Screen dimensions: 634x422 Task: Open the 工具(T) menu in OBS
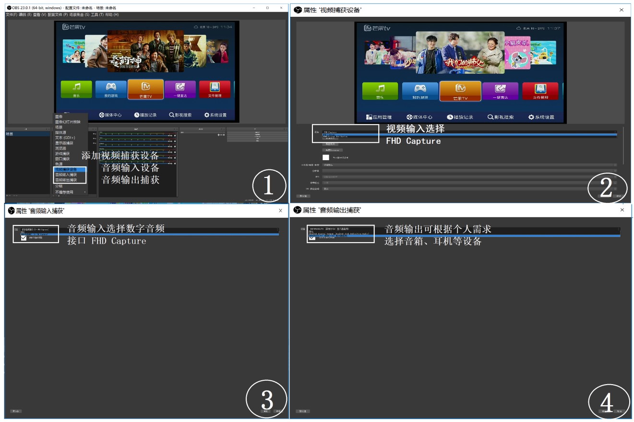(x=97, y=15)
